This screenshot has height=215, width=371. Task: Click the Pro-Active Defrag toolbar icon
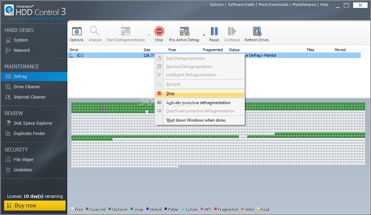pos(184,32)
